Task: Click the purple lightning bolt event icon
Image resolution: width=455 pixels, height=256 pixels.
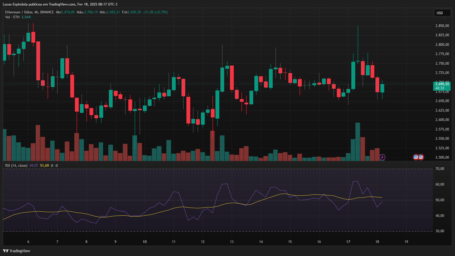Action: click(x=382, y=157)
